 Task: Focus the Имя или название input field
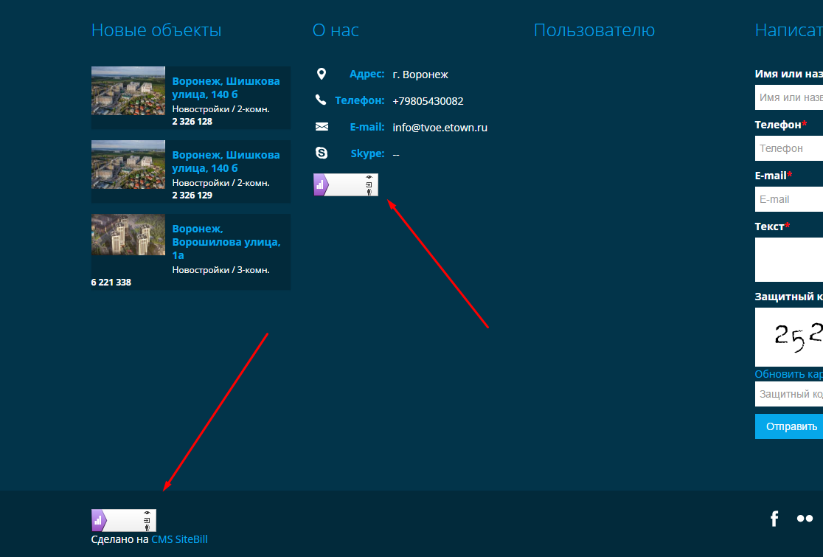[x=789, y=97]
